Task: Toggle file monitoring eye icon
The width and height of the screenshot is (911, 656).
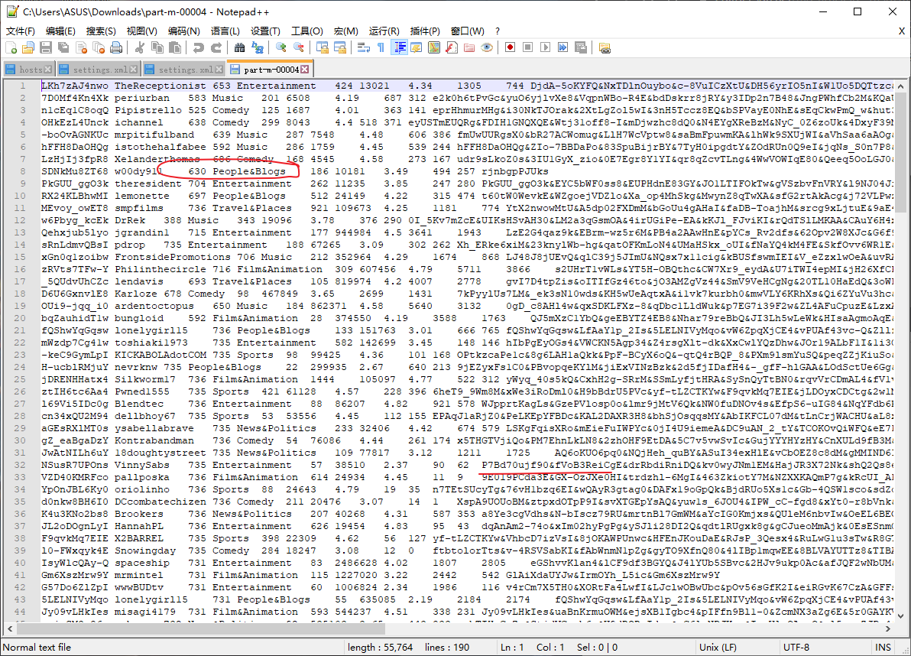Action: pyautogui.click(x=487, y=47)
